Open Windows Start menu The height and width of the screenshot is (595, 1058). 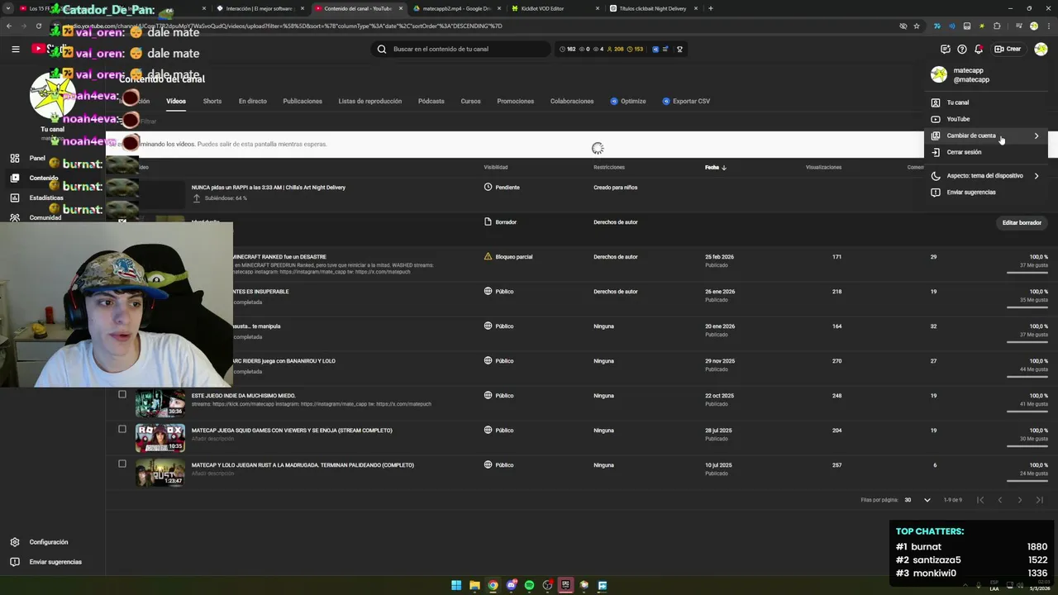point(456,585)
